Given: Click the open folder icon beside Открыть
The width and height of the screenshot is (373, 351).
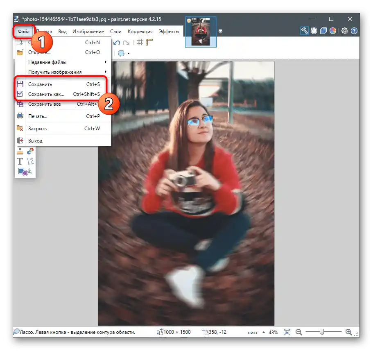Looking at the screenshot, I should [20, 52].
